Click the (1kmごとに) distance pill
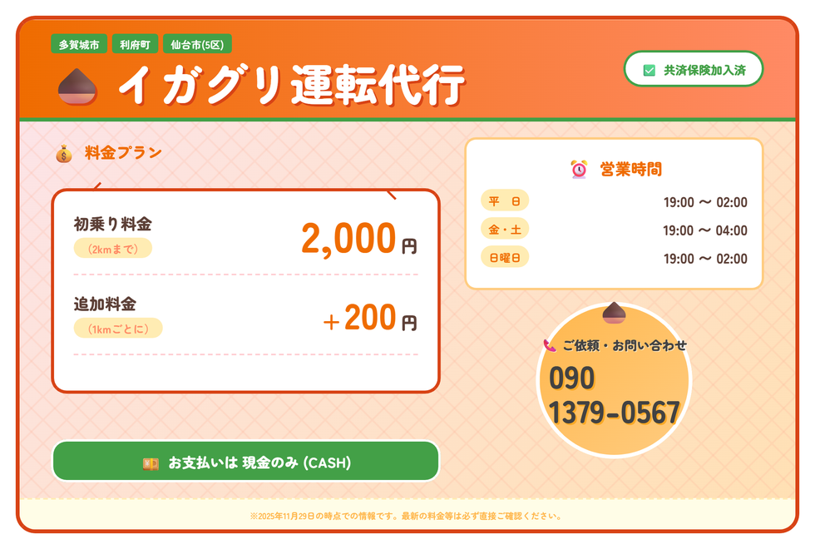 pos(118,329)
